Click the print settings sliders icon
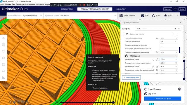 [121, 15]
